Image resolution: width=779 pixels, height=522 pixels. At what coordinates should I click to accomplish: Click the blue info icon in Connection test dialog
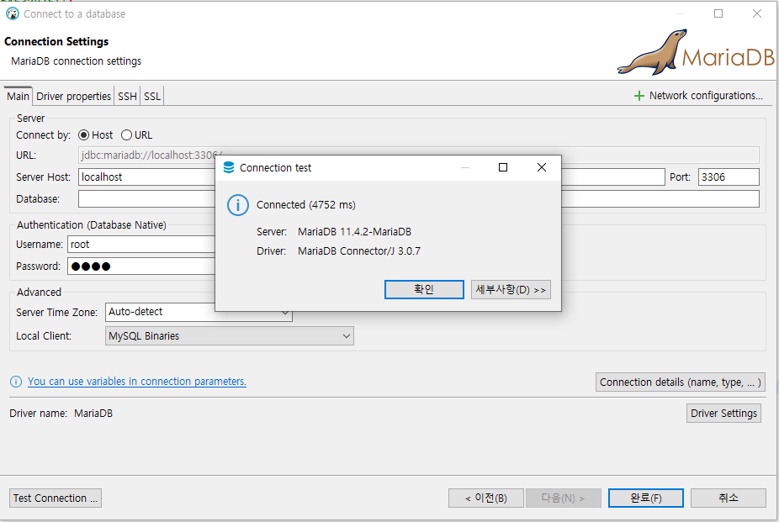[x=237, y=205]
